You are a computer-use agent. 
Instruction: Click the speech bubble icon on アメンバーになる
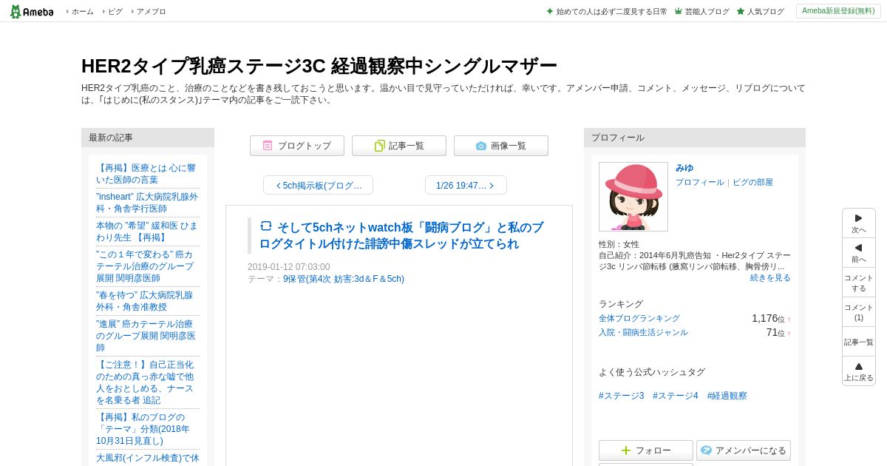pos(706,450)
